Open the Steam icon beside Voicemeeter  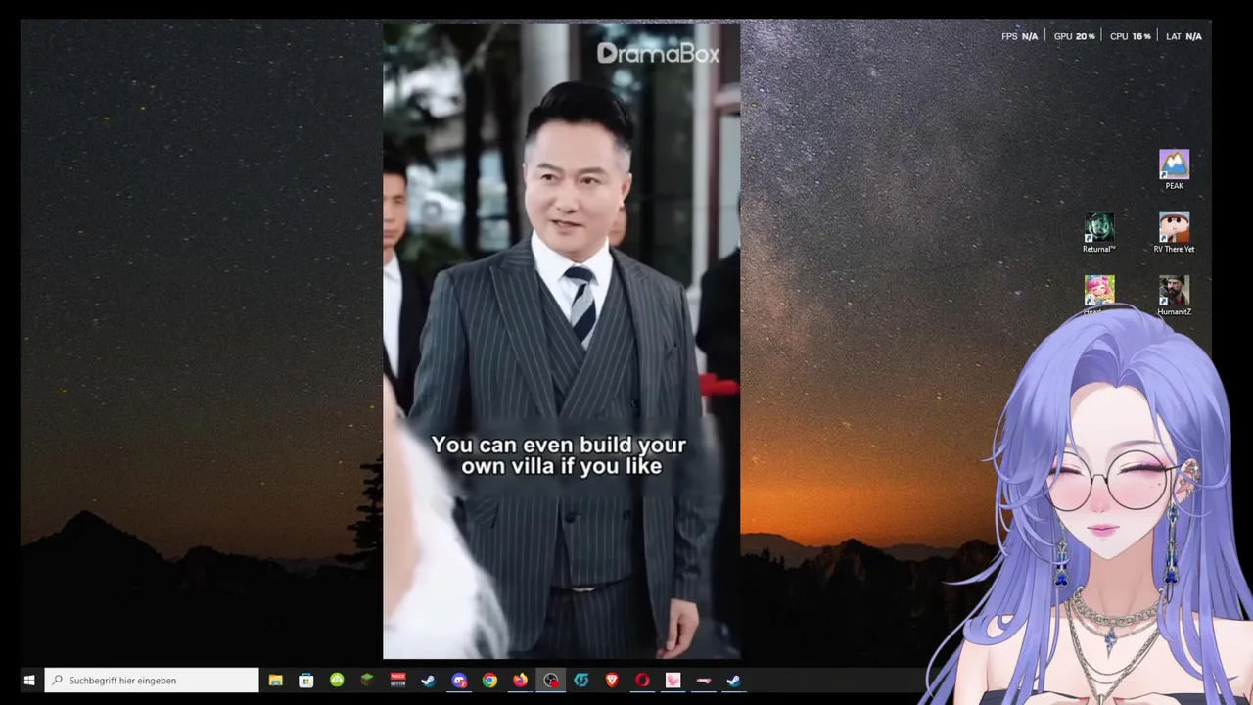pyautogui.click(x=428, y=681)
